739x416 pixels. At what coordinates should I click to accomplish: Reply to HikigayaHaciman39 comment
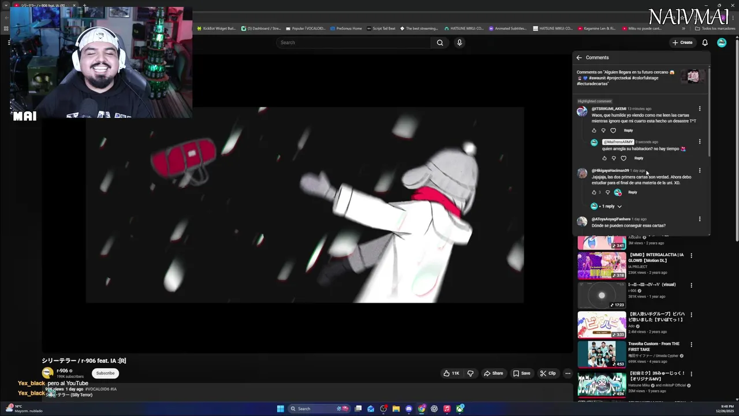point(633,192)
